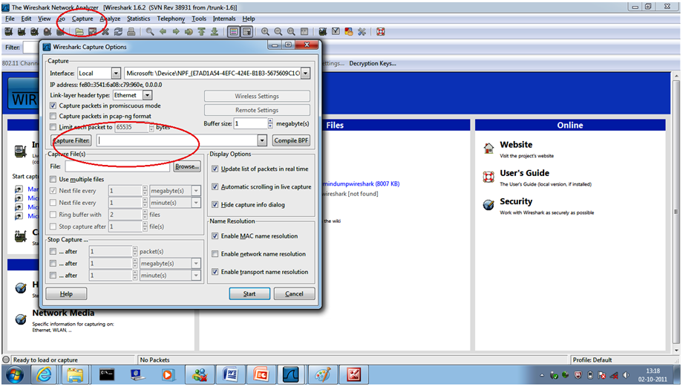This screenshot has height=387, width=683.
Task: Open the Capture menu
Action: pyautogui.click(x=82, y=19)
